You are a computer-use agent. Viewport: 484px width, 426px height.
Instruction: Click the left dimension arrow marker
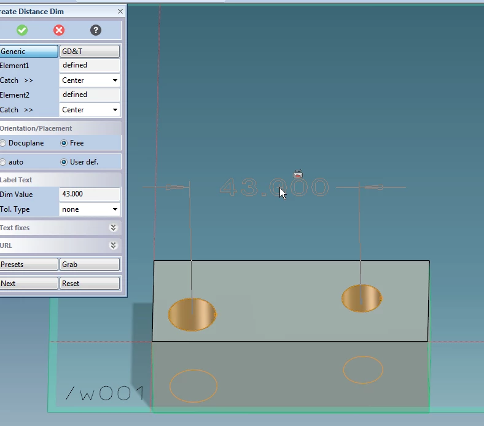[x=175, y=187]
